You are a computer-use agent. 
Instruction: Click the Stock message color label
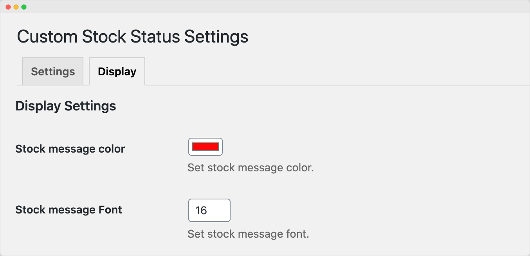point(70,149)
